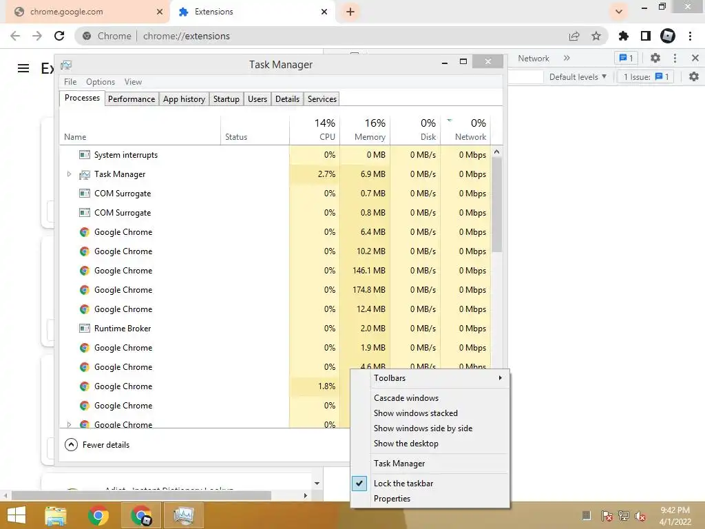Viewport: 705px width, 529px height.
Task: Expand the Task Manager process row
Action: 69,174
